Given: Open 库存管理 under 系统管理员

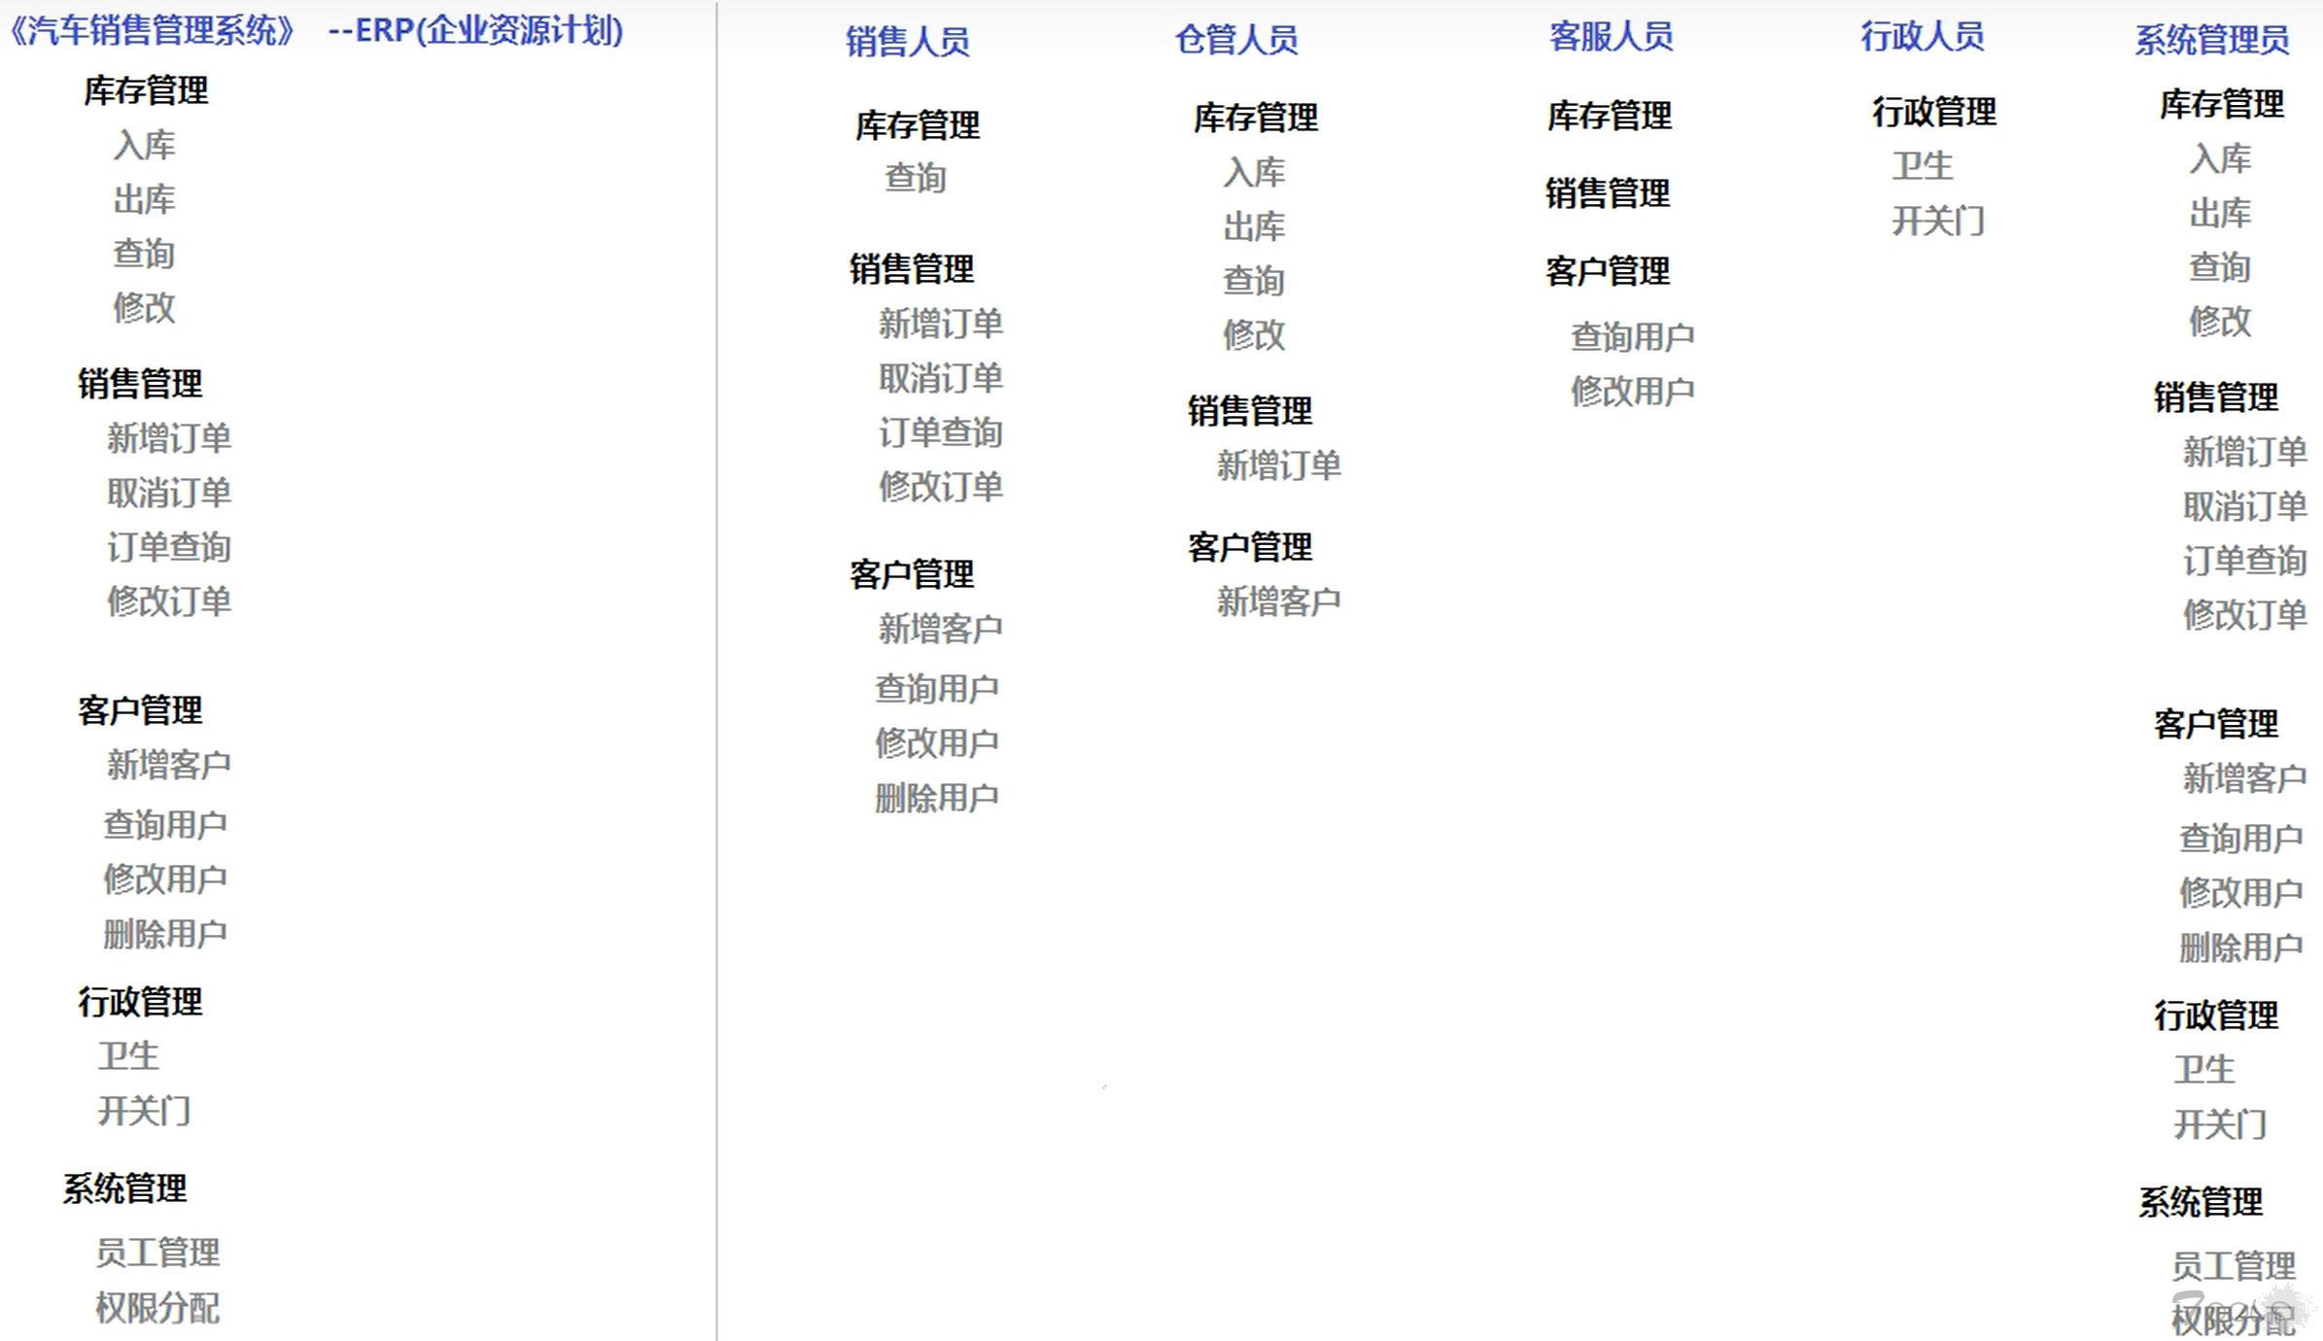Looking at the screenshot, I should pyautogui.click(x=2222, y=104).
